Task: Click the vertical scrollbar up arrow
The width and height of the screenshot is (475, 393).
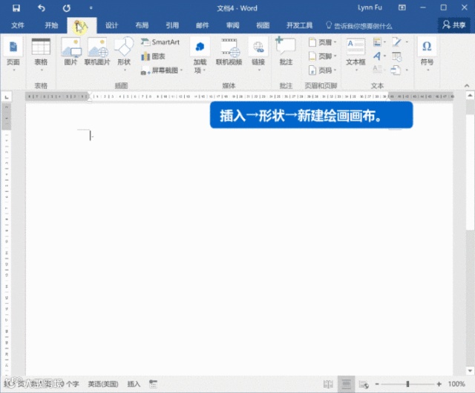Action: [470, 96]
